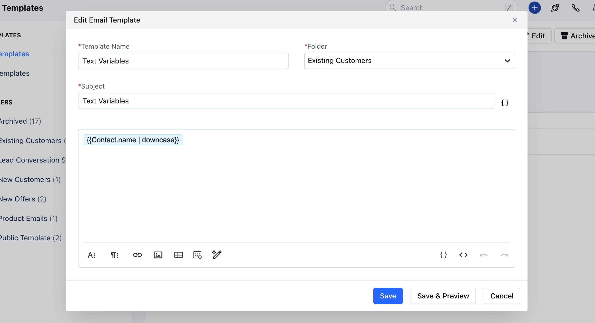
Task: Click the Subject input field
Action: click(286, 101)
